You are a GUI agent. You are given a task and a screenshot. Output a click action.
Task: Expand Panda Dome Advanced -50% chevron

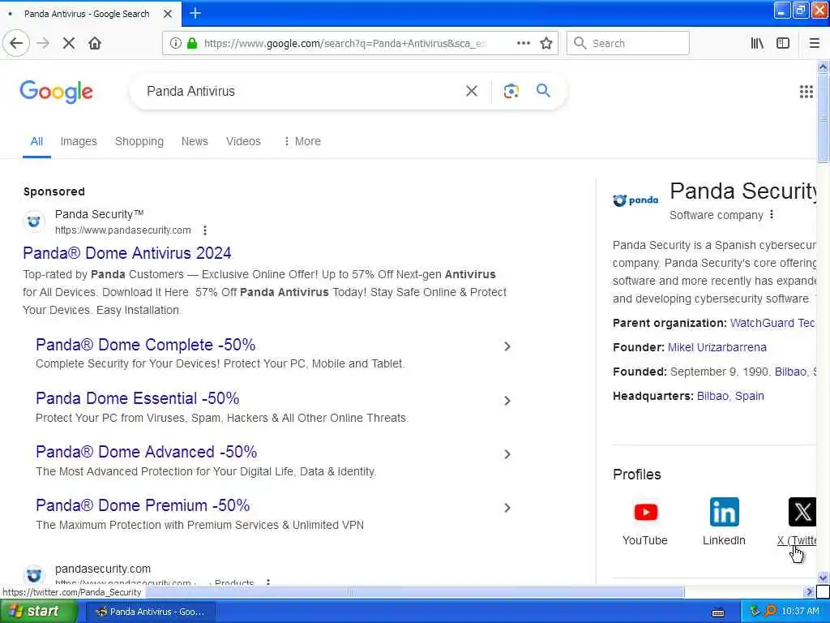click(507, 454)
